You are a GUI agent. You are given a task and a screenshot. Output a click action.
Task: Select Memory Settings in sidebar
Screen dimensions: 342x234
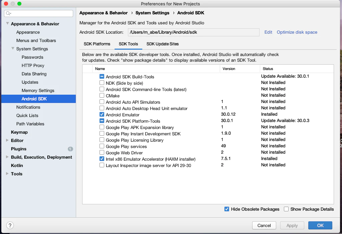pyautogui.click(x=38, y=91)
